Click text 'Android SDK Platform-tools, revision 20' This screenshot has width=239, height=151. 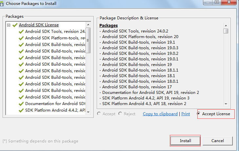[140, 37]
